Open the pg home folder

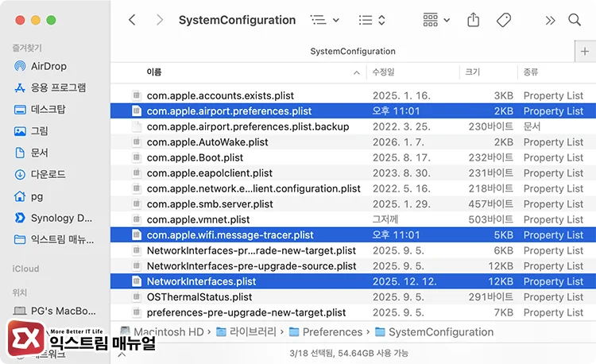tap(28, 196)
